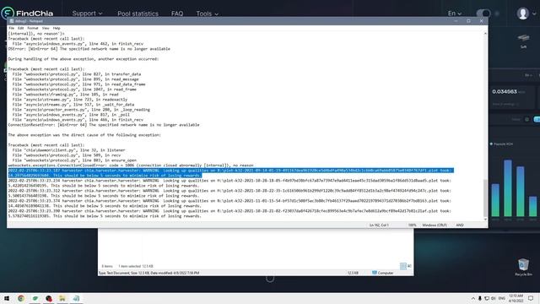Click the ConnectionClosedError code 1006 line
The width and height of the screenshot is (540, 304).
(x=131, y=166)
